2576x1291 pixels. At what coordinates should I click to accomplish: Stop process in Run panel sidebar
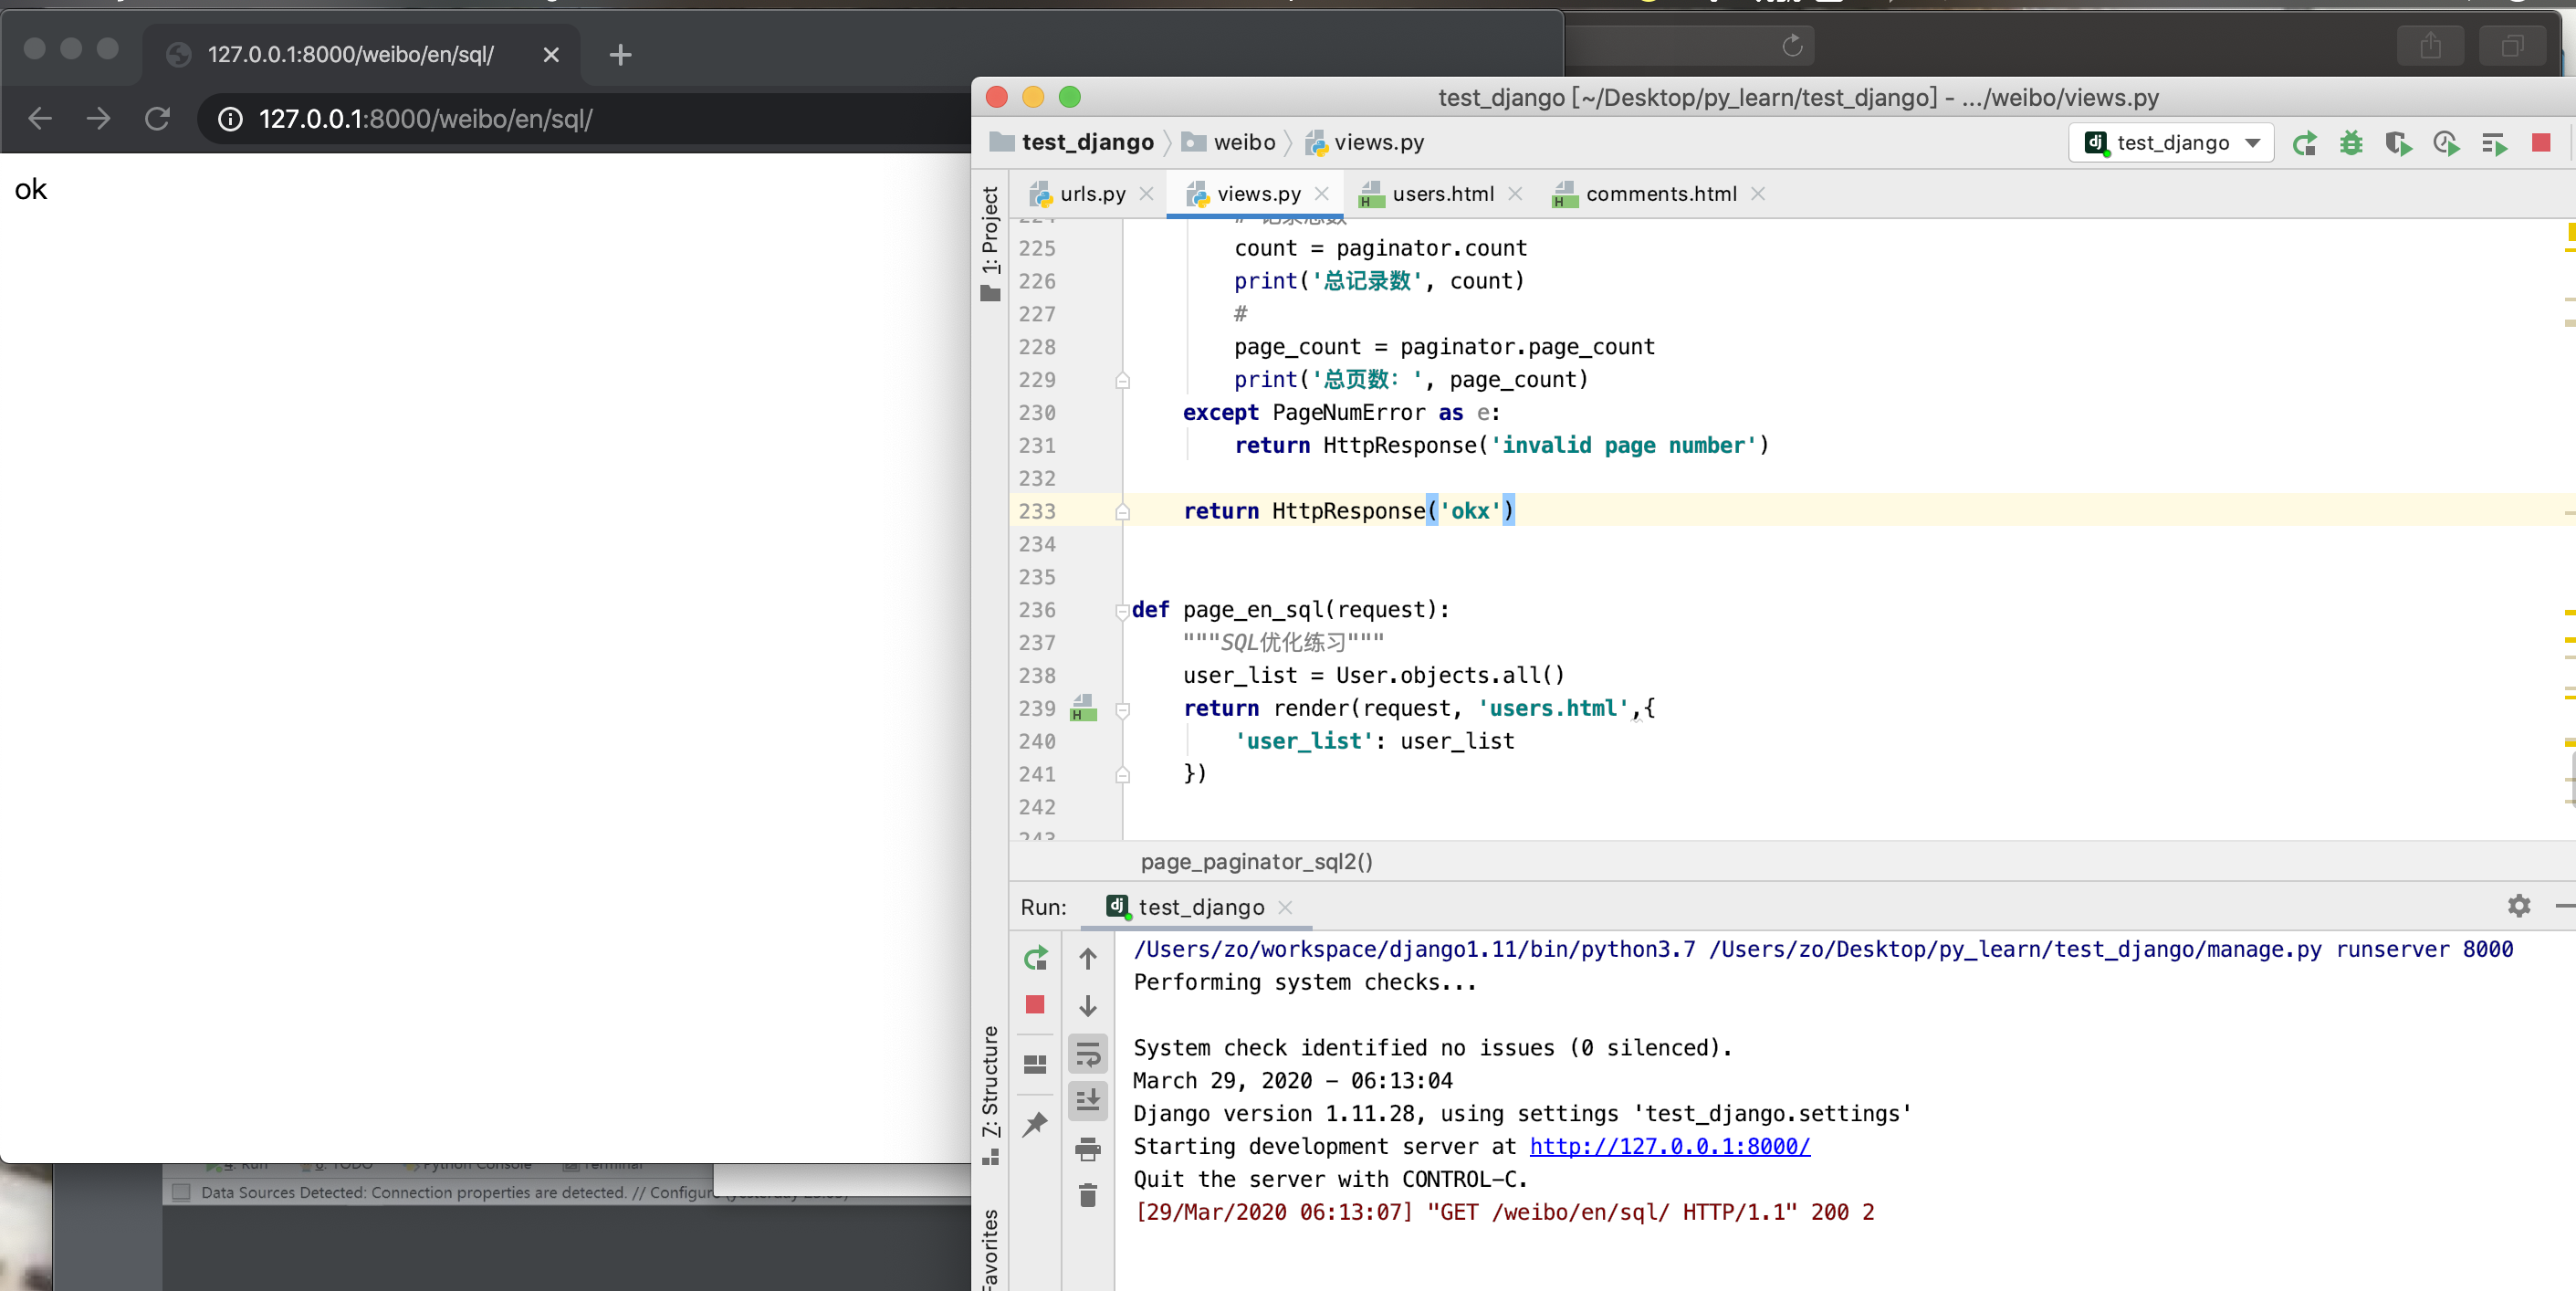[1035, 1004]
